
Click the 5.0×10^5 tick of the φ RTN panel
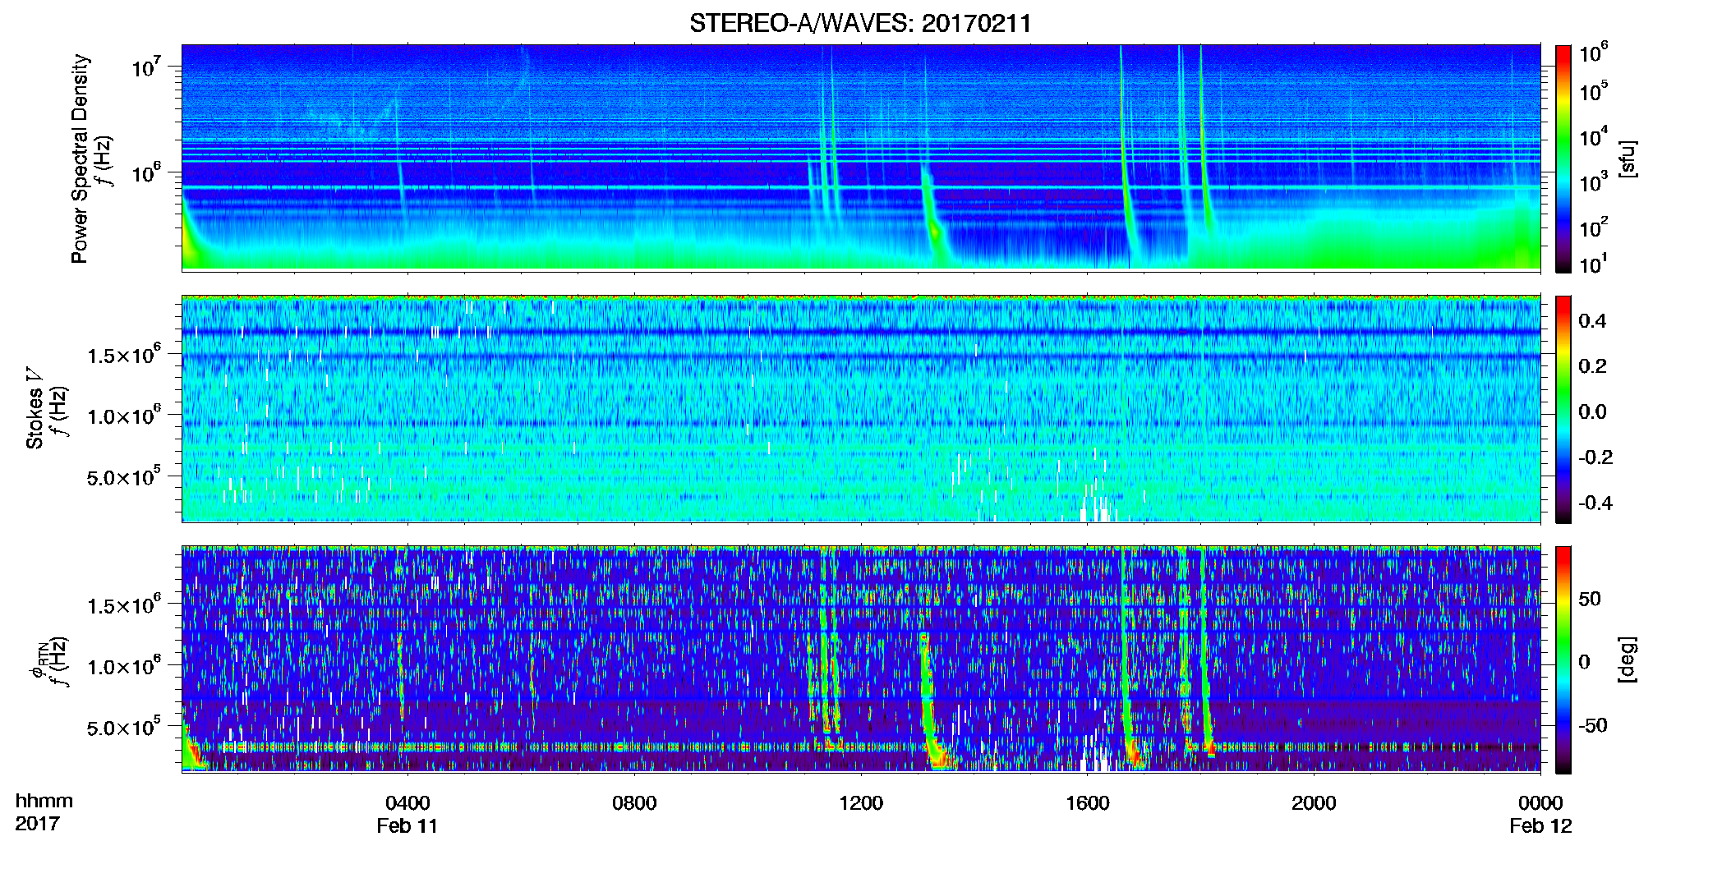pyautogui.click(x=124, y=727)
